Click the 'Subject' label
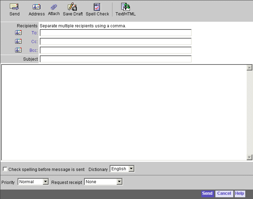 pos(30,59)
